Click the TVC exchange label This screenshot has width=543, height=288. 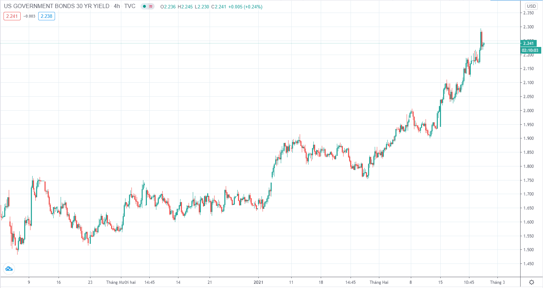130,6
